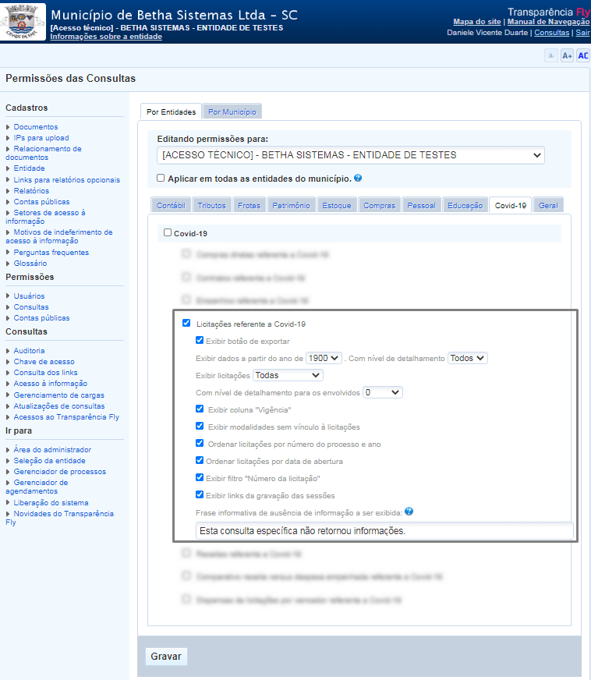This screenshot has height=680, width=591.
Task: Click the increase font size A+ icon
Action: click(x=567, y=55)
